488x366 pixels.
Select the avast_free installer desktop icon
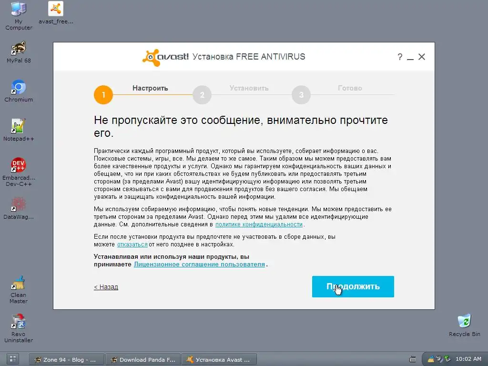click(x=56, y=12)
